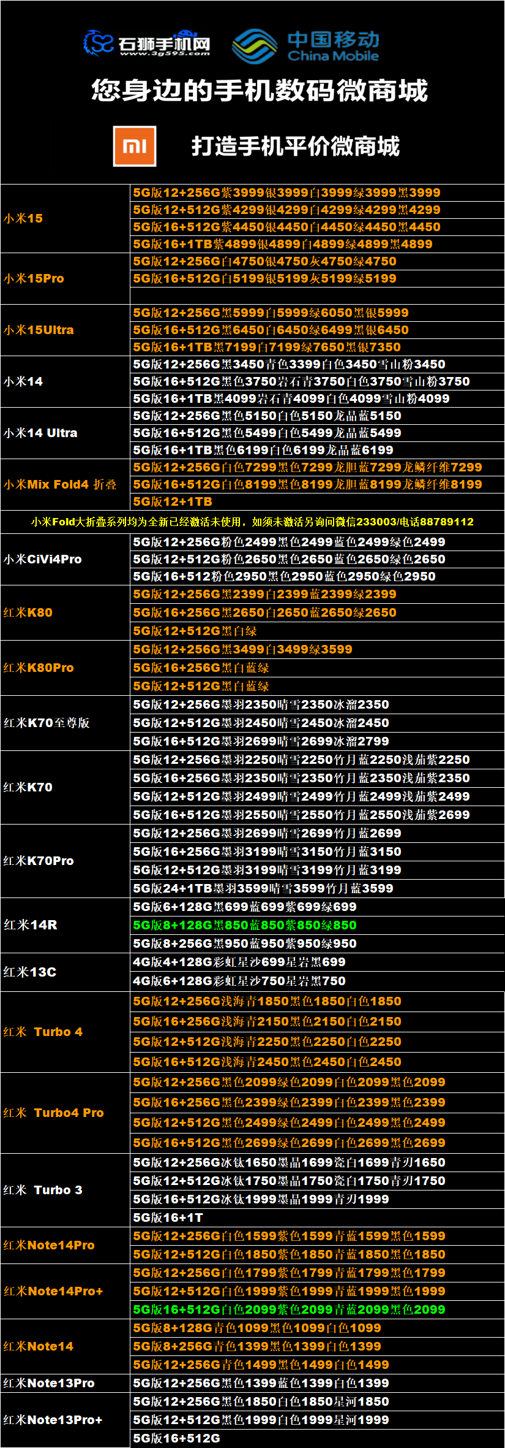
Task: Select the 小米CiVi4Pro model cell
Action: (65, 559)
